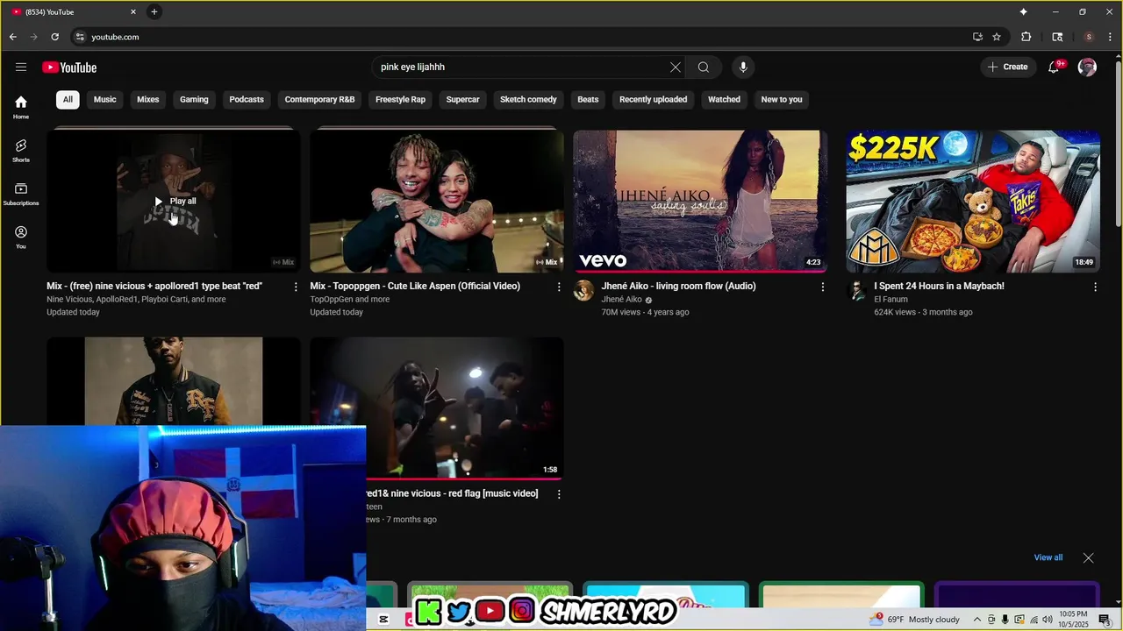Reload the page
This screenshot has height=631, width=1123.
pyautogui.click(x=55, y=37)
